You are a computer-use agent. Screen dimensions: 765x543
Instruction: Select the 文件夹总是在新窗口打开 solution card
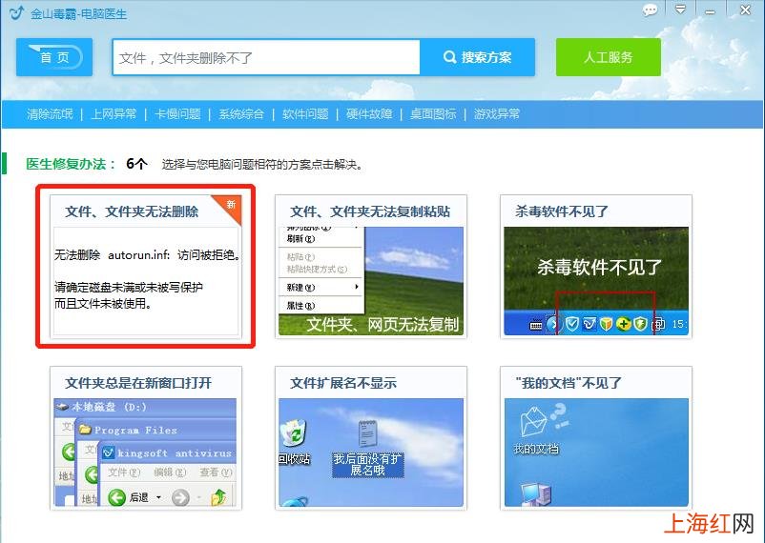point(146,438)
